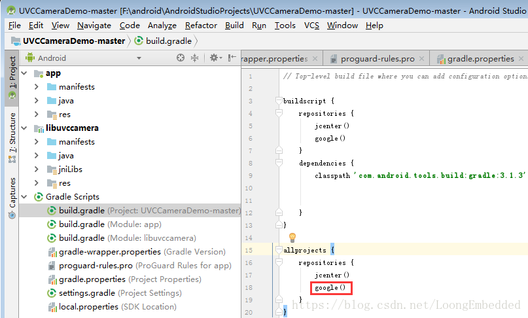Screen dimensions: 528x318
Task: Select gradle.properties (Project Properties)
Action: [x=130, y=279]
